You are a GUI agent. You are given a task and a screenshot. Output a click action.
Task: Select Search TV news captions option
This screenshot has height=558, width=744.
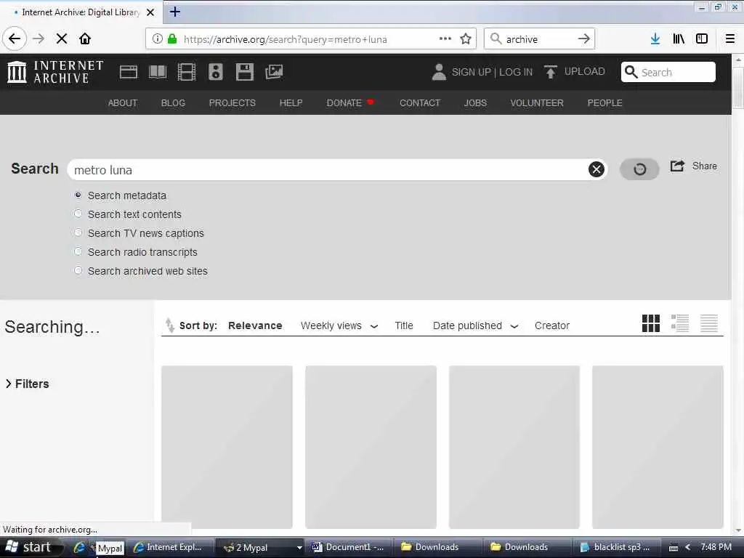pos(78,232)
